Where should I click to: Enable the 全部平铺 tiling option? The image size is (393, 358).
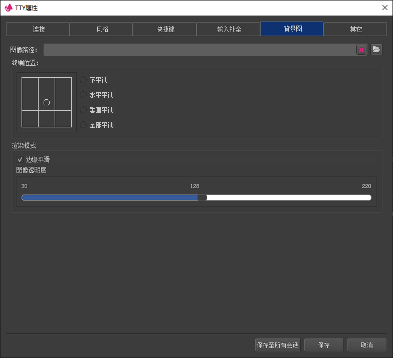[83, 125]
